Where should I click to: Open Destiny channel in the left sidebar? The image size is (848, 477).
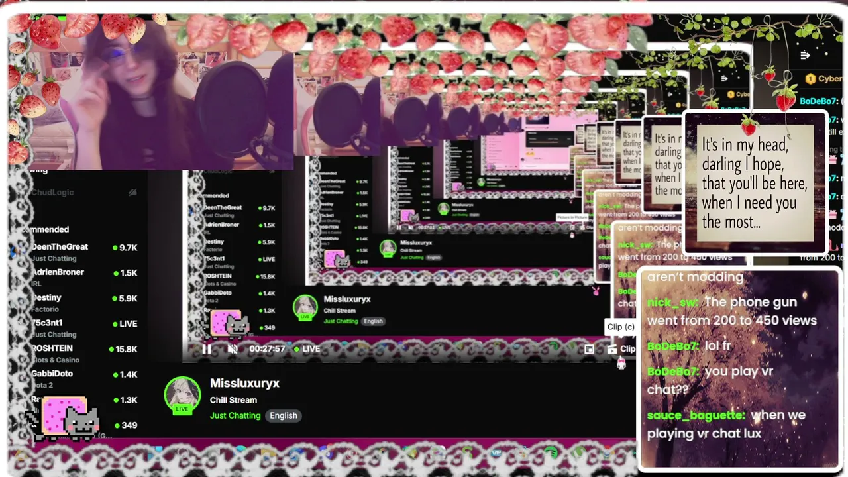46,298
